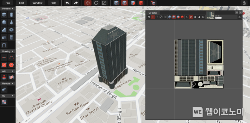This screenshot has width=250, height=123.
Task: Select the arc drawing tool
Action: (11, 57)
